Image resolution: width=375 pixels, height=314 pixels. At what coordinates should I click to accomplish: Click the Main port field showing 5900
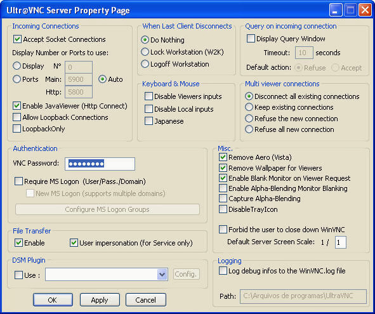(x=79, y=79)
